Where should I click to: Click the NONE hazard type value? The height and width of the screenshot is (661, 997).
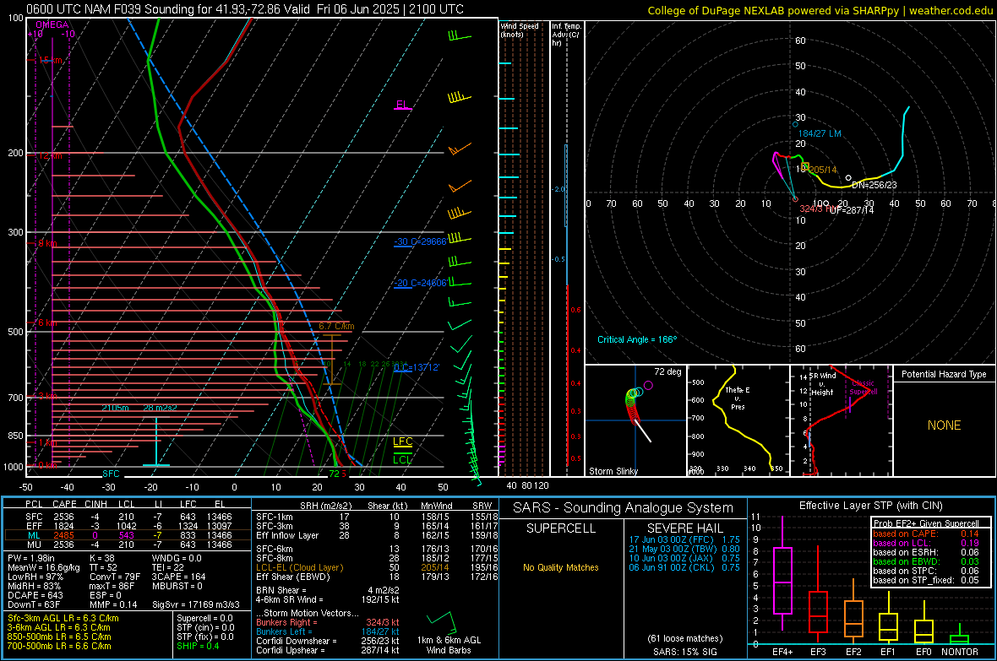point(945,425)
